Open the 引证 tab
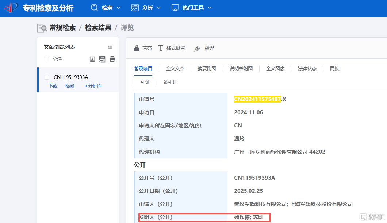 (x=146, y=82)
